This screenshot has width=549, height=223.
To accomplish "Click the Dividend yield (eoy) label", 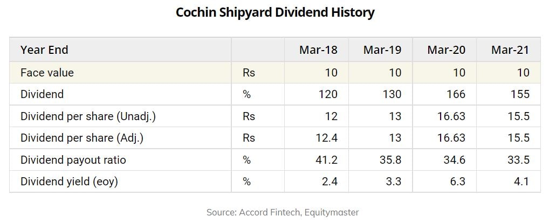I will 69,182.
